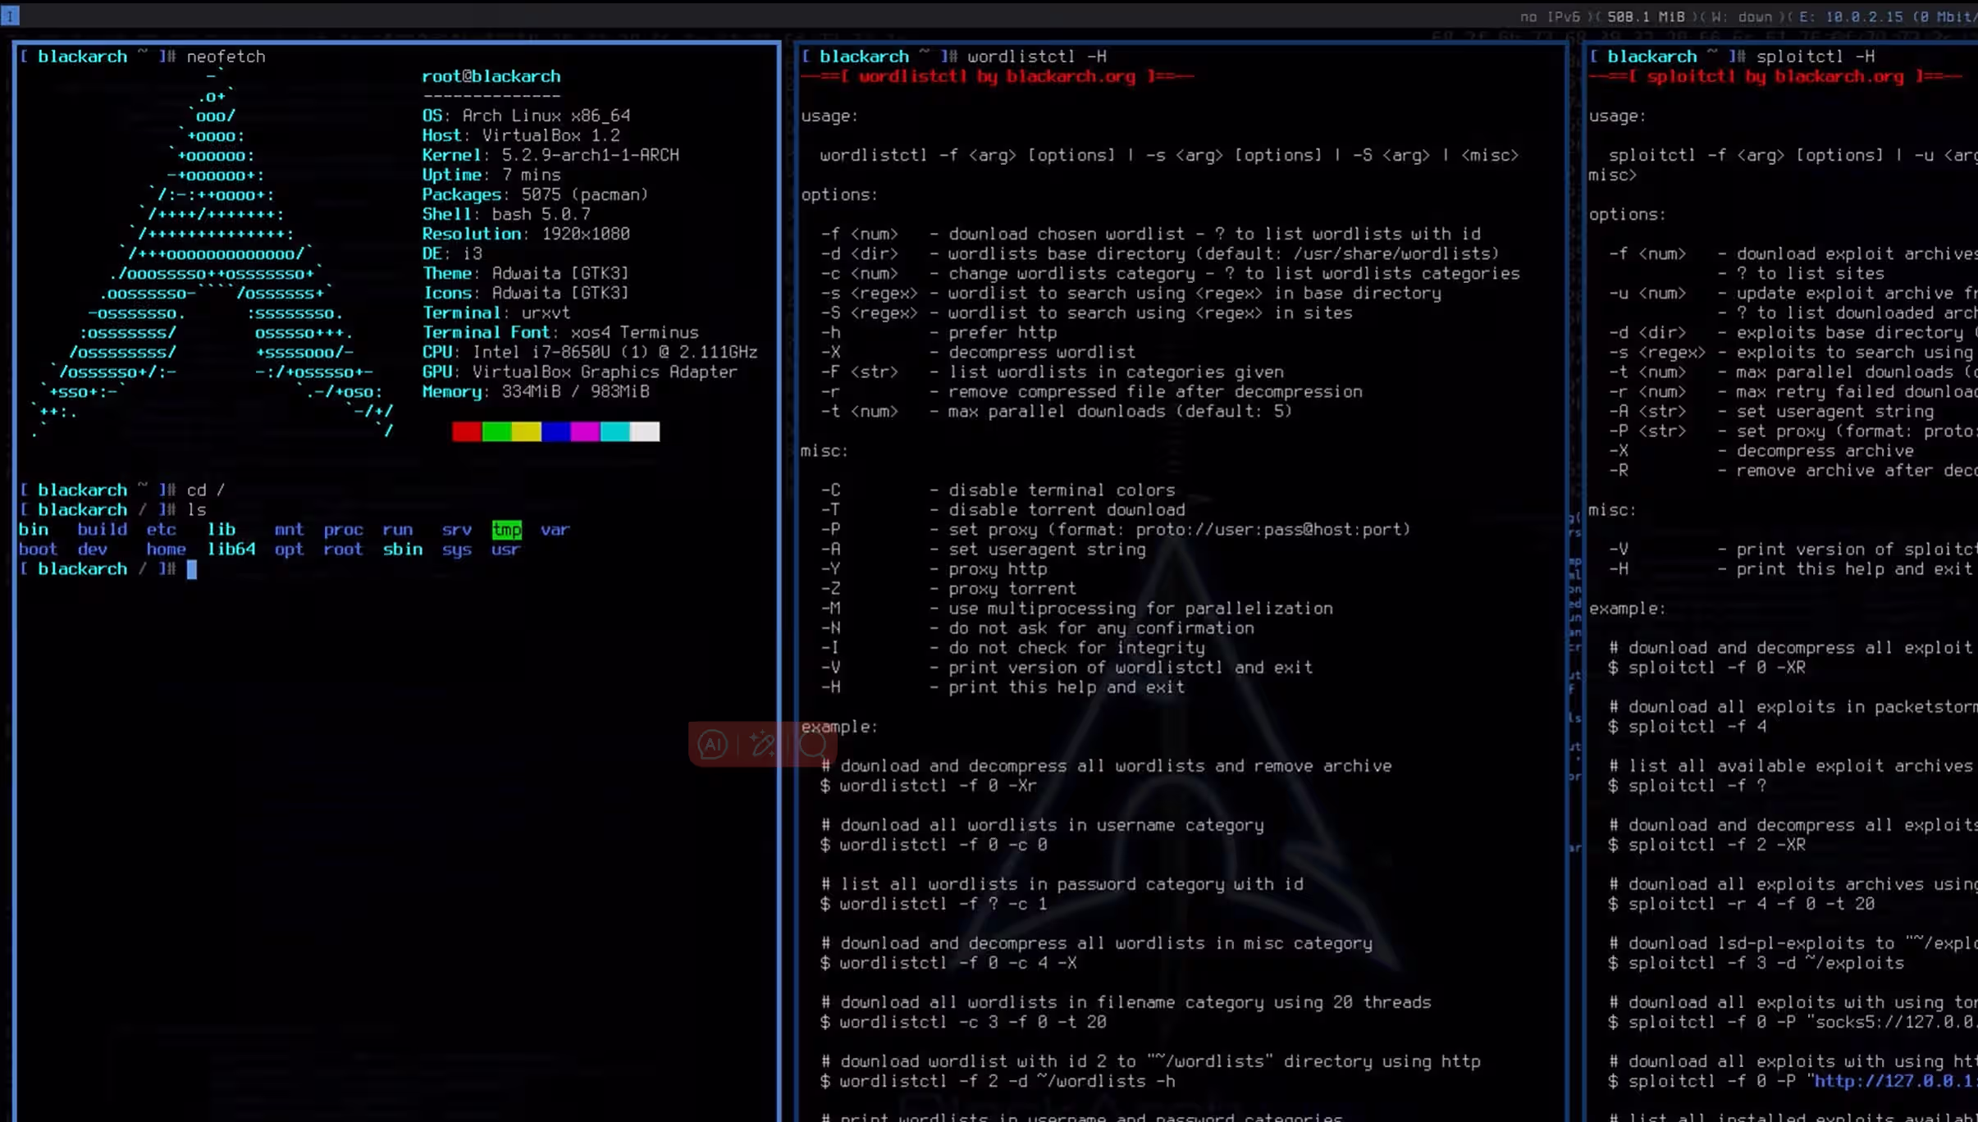The height and width of the screenshot is (1122, 1978).
Task: Click the highlighted tmp directory name
Action: point(506,530)
